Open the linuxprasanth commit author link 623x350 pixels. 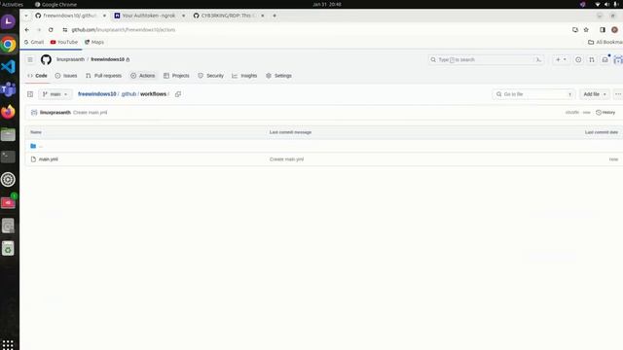pyautogui.click(x=55, y=113)
